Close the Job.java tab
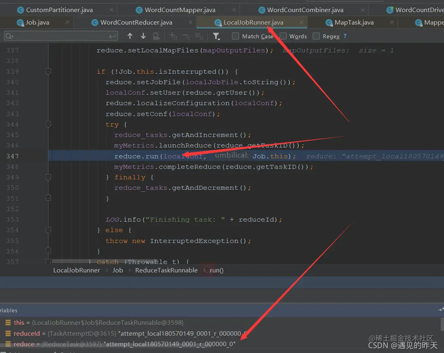 pos(67,22)
